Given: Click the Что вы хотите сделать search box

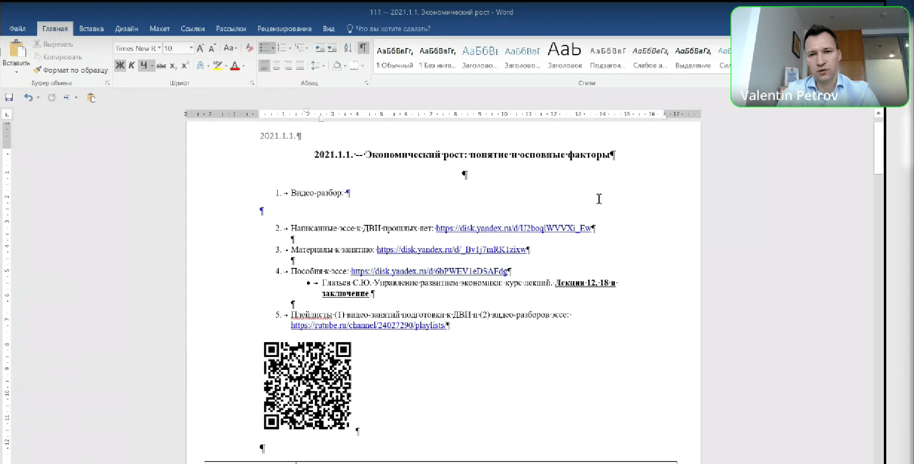Looking at the screenshot, I should point(388,29).
